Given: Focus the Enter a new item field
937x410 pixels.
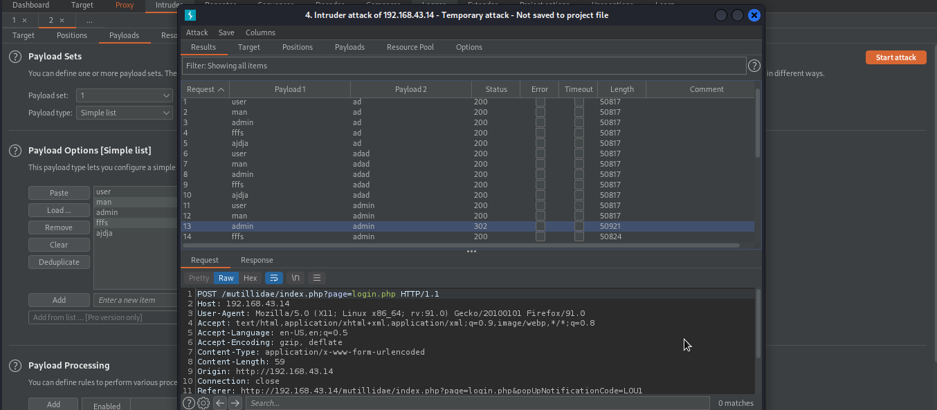Looking at the screenshot, I should [x=136, y=300].
